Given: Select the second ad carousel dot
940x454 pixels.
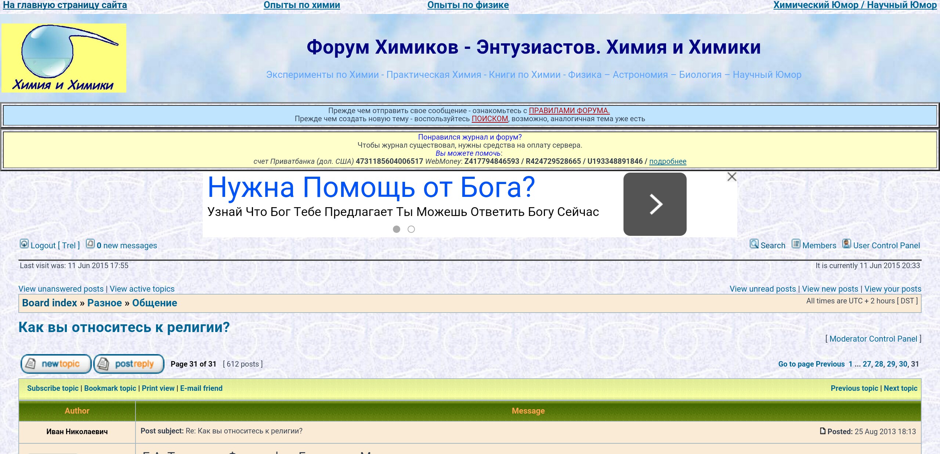Looking at the screenshot, I should 411,229.
